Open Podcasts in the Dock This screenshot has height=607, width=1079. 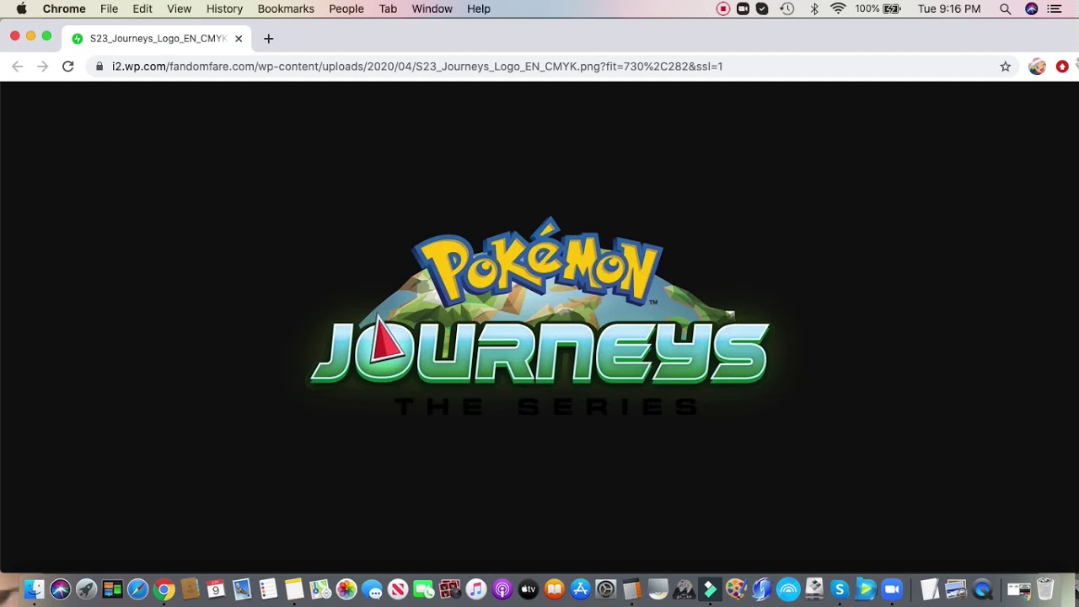coord(502,589)
